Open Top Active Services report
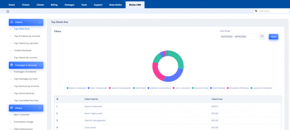This screenshot has height=130, width=290. pyautogui.click(x=24, y=93)
